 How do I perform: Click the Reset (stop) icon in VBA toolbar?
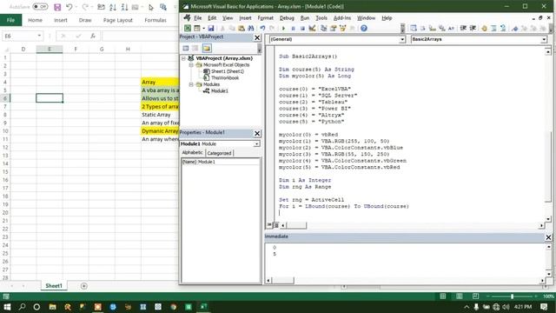[302, 29]
